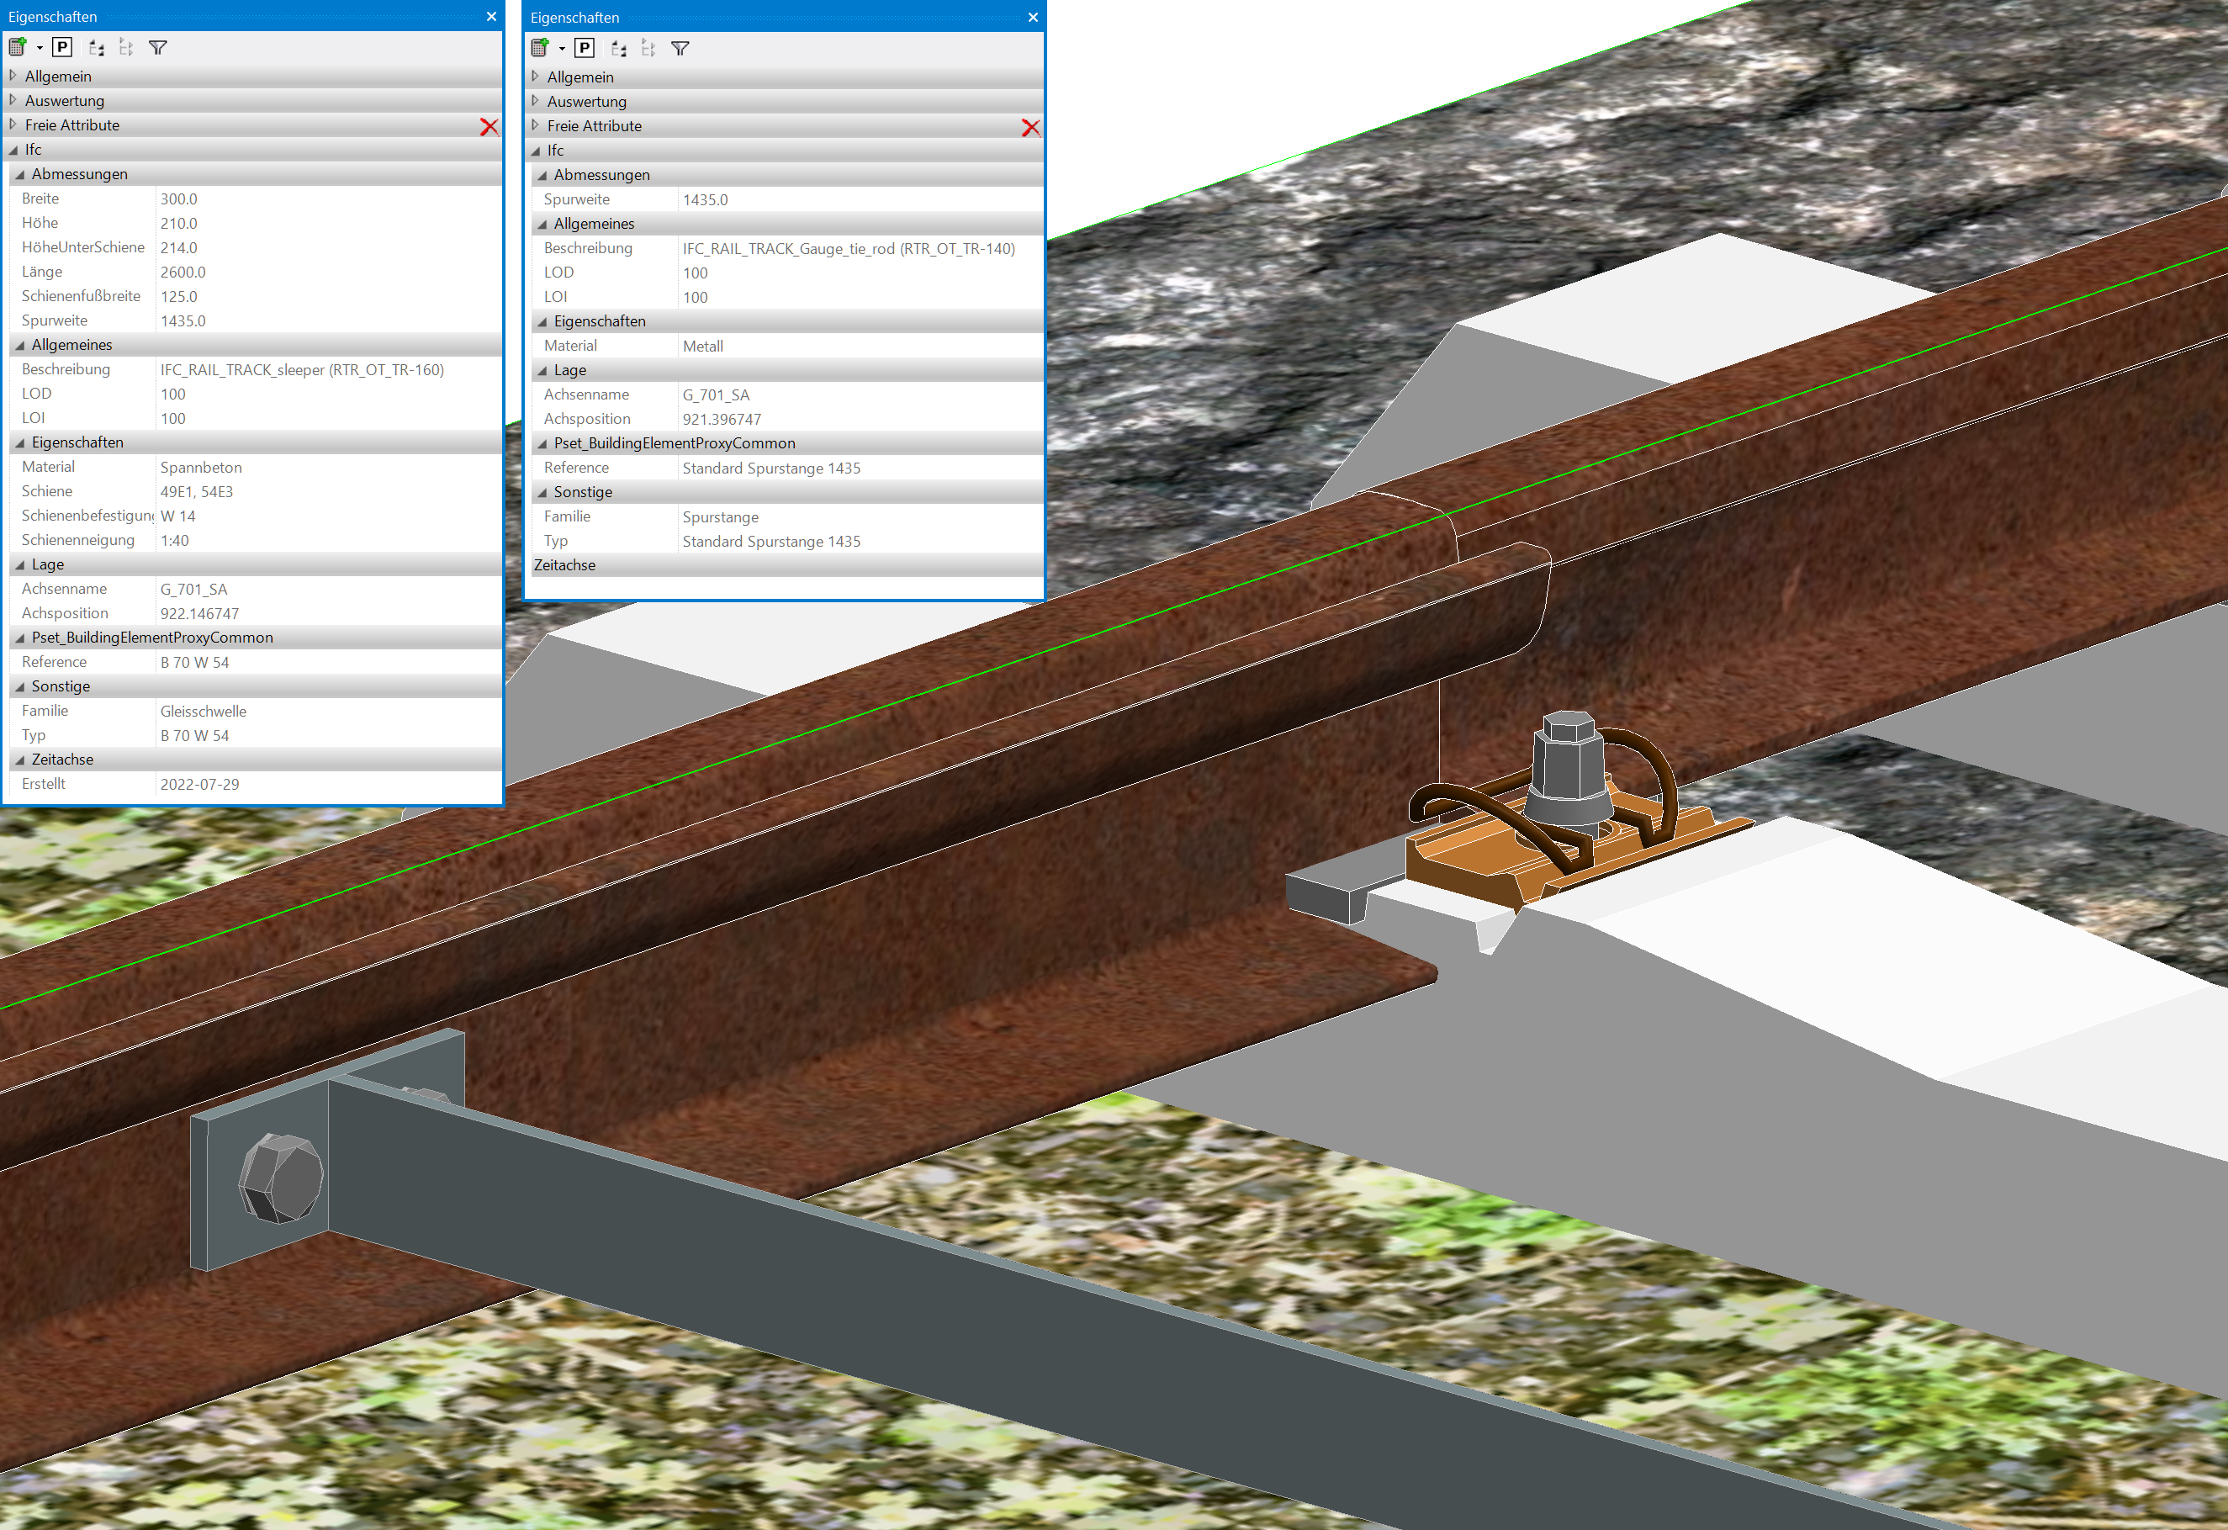The height and width of the screenshot is (1530, 2228).
Task: Expand Auswertung section in right panel
Action: (x=536, y=101)
